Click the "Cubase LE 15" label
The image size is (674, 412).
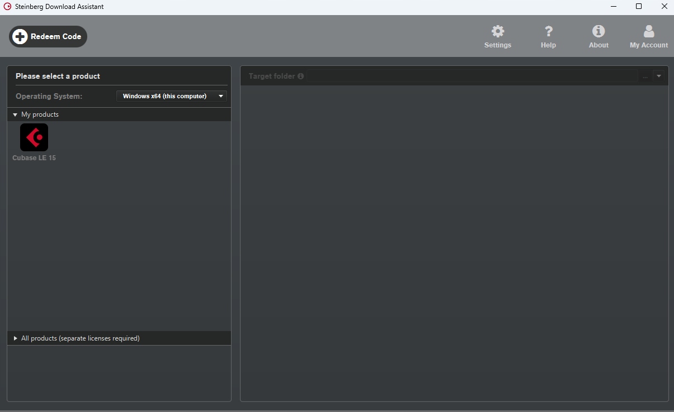tap(34, 158)
